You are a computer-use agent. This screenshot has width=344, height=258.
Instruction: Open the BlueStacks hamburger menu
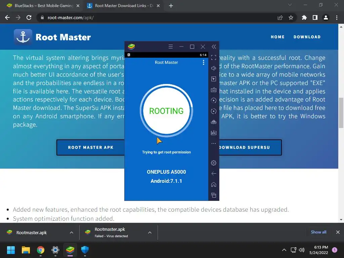[170, 46]
